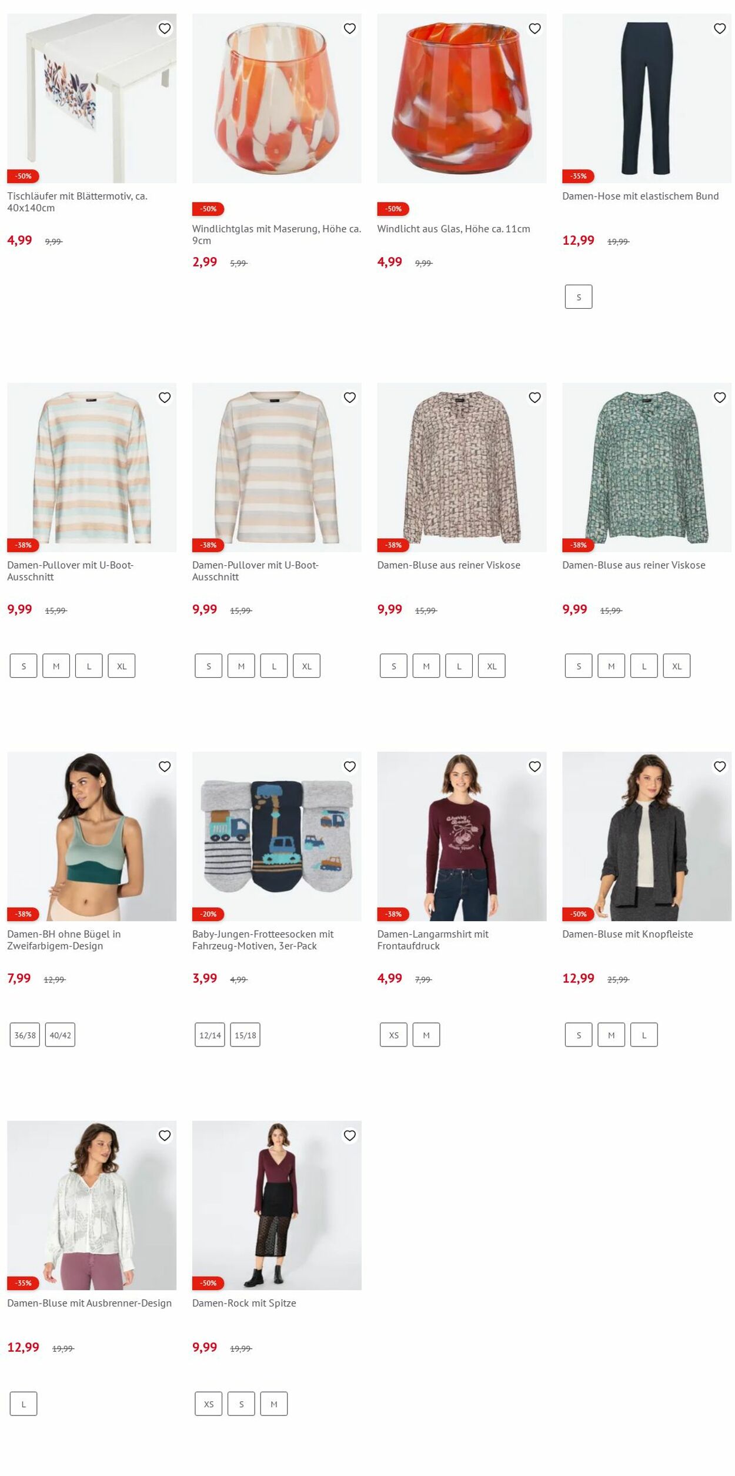Favorite the Tischläufer mit Blättermotiv heart icon
The height and width of the screenshot is (1476, 735).
[165, 28]
